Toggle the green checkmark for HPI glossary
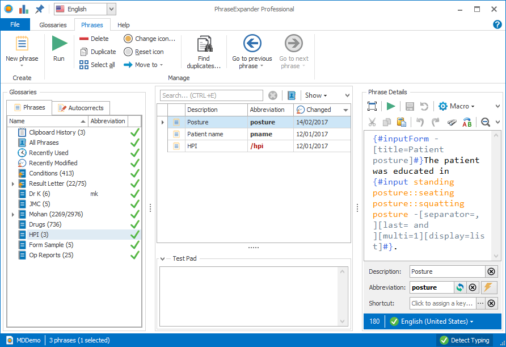This screenshot has height=347, width=506. point(135,235)
